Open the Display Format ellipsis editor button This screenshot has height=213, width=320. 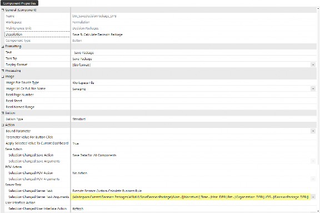[x=313, y=65]
